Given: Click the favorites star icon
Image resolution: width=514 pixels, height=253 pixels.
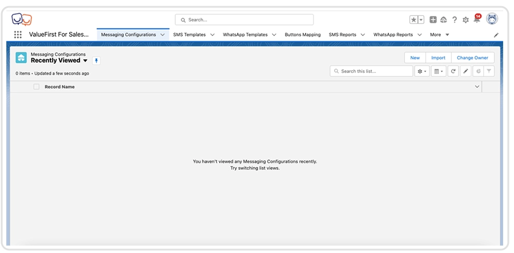Looking at the screenshot, I should point(414,20).
